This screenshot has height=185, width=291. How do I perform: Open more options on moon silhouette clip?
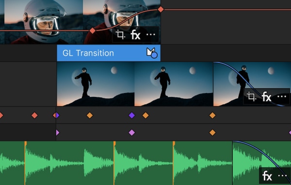coord(282,96)
